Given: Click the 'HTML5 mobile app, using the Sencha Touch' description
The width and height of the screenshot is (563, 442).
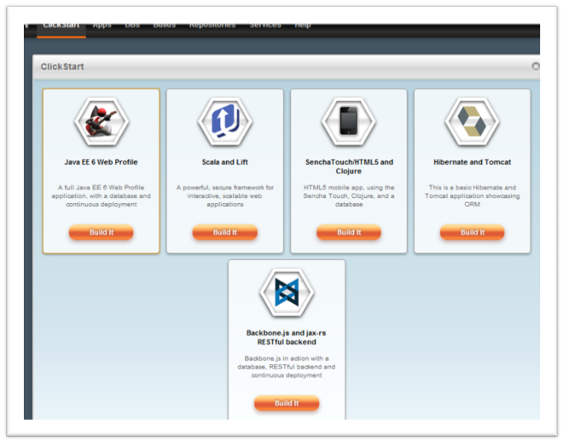Looking at the screenshot, I should point(349,195).
